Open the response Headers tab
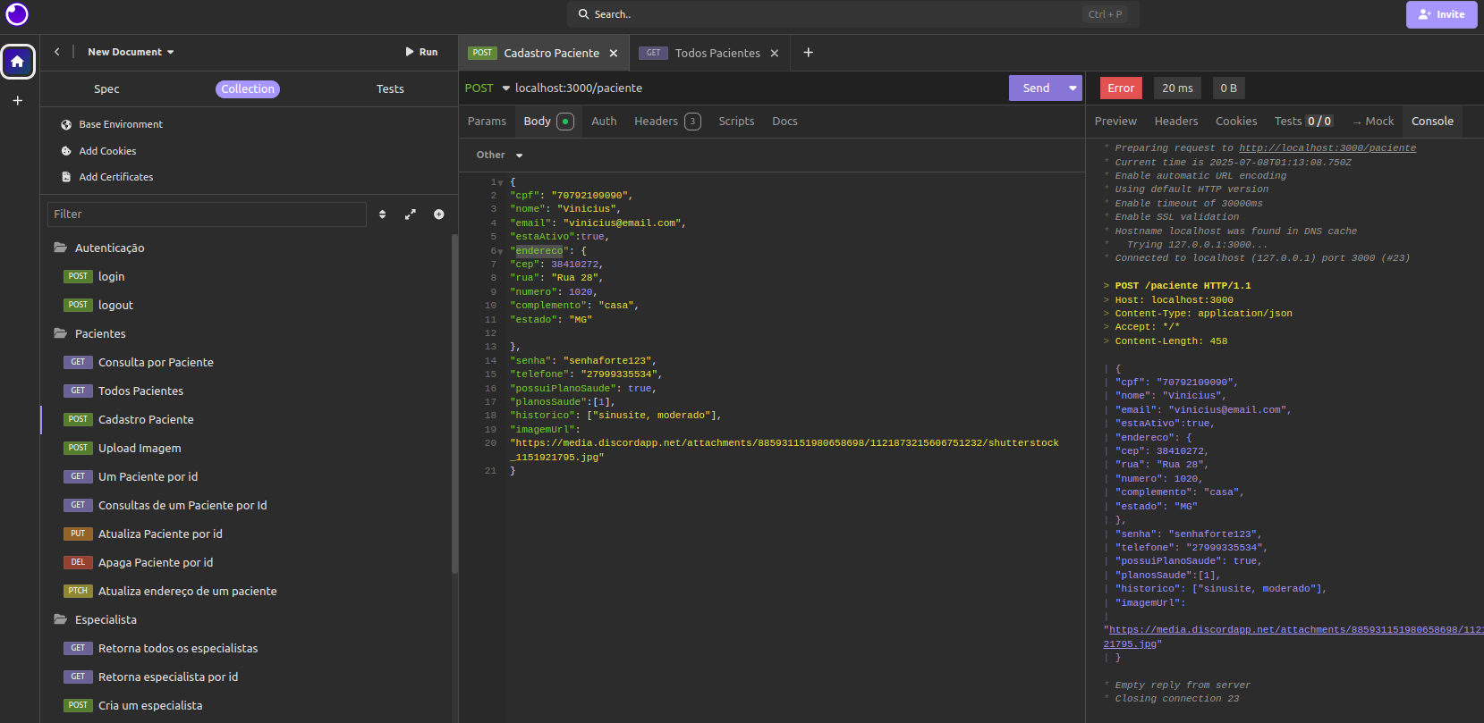 1176,122
